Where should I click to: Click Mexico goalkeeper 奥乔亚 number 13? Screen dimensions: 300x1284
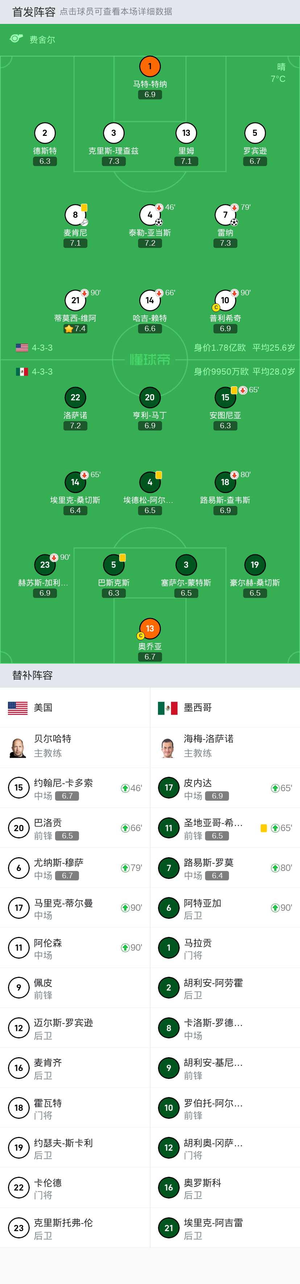[x=150, y=629]
